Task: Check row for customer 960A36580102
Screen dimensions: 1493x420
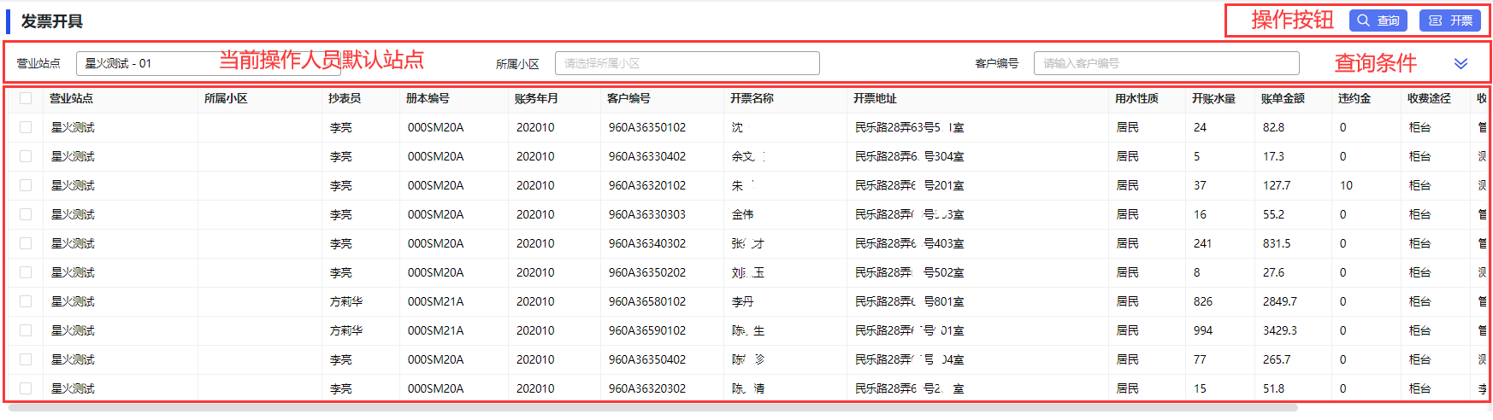Action: click(26, 301)
